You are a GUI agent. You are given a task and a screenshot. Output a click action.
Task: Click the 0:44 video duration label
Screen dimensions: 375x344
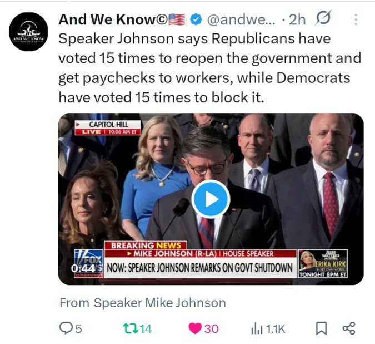tap(83, 268)
